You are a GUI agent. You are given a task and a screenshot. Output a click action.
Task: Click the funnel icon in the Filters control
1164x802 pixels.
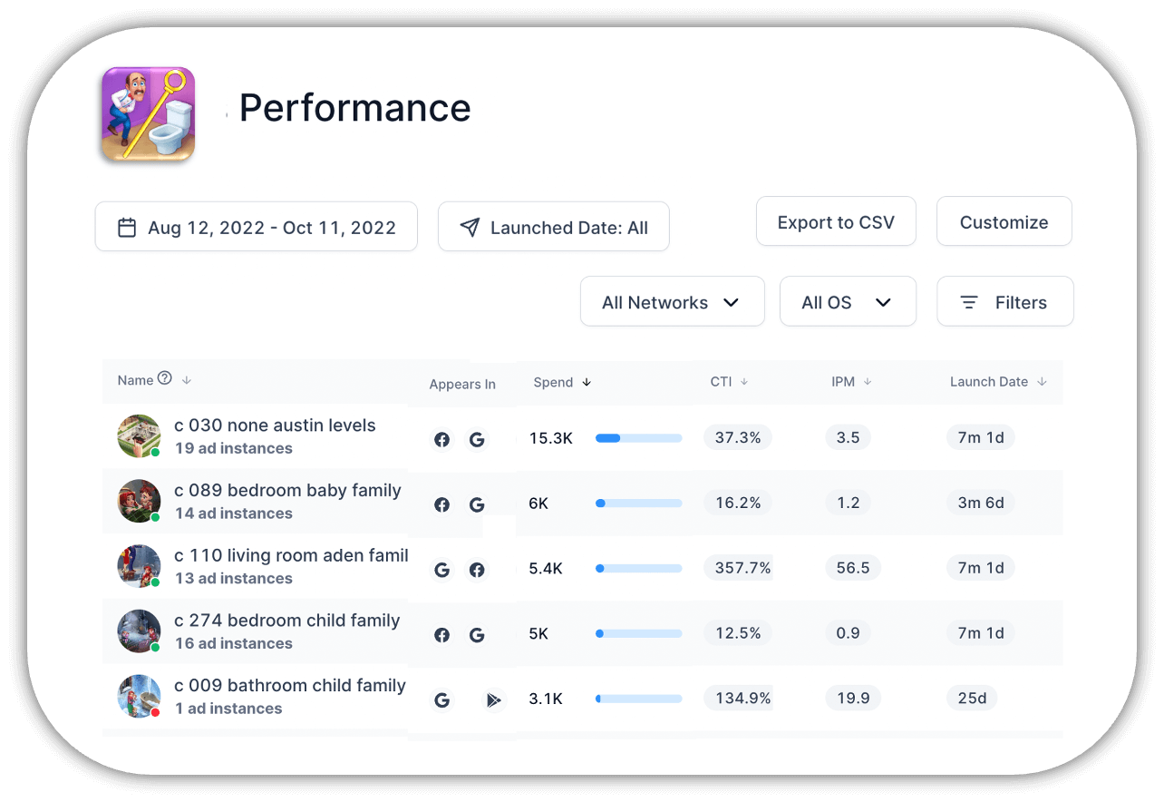tap(969, 301)
